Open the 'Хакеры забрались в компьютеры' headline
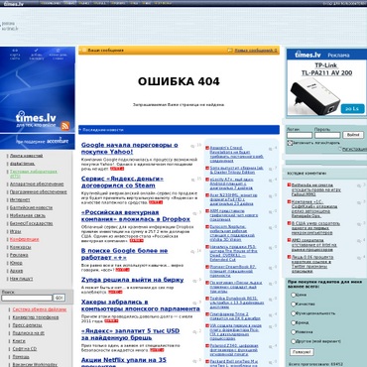The height and width of the screenshot is (367, 367). [141, 306]
